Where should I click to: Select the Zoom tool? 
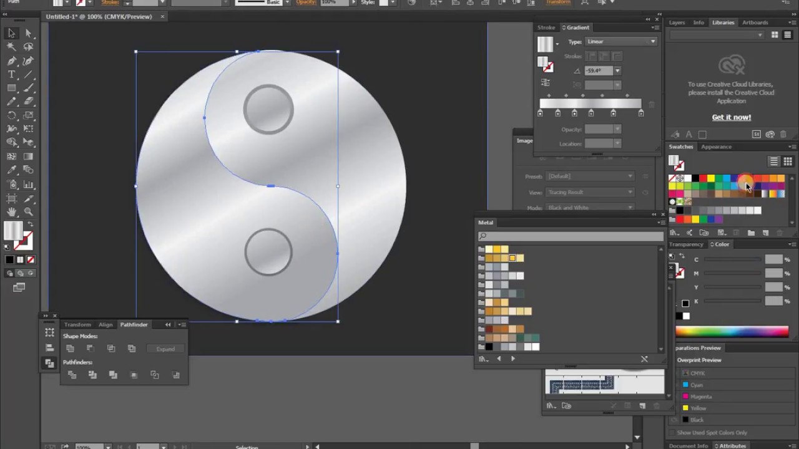click(x=28, y=212)
